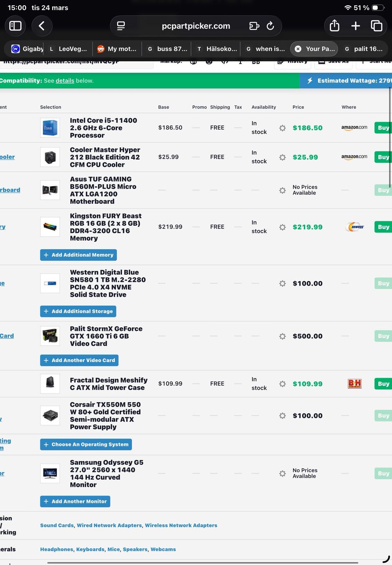Screen dimensions: 392x565
Task: Switch to the buss 87... tab
Action: (167, 49)
